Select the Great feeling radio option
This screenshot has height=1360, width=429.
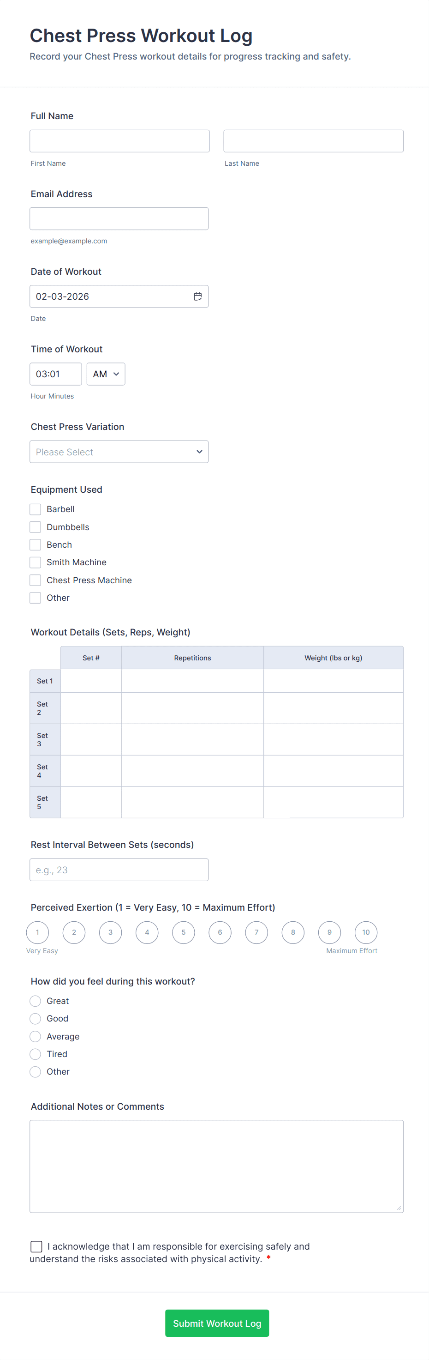pos(36,1001)
